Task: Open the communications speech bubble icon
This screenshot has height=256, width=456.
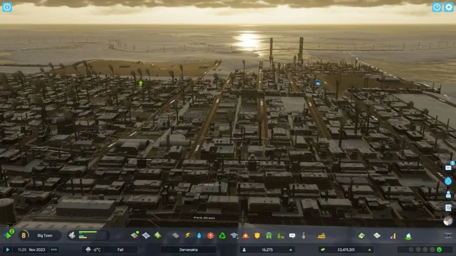Action: tap(292, 236)
